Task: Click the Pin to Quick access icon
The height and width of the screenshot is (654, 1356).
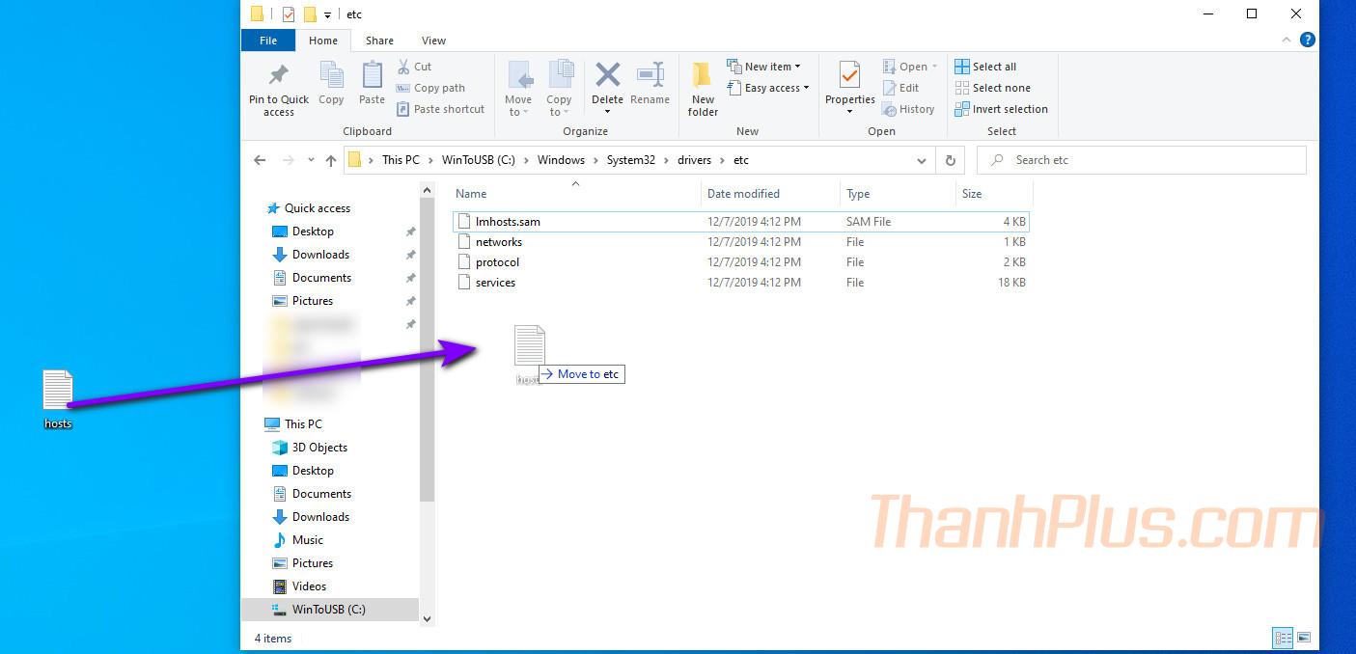Action: point(279,76)
